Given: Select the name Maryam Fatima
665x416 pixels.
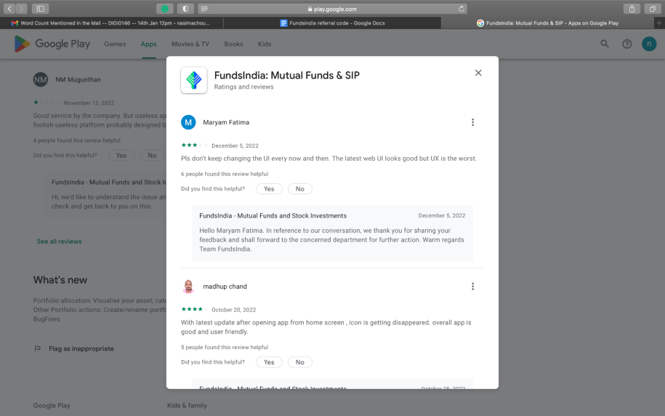Looking at the screenshot, I should coord(226,122).
